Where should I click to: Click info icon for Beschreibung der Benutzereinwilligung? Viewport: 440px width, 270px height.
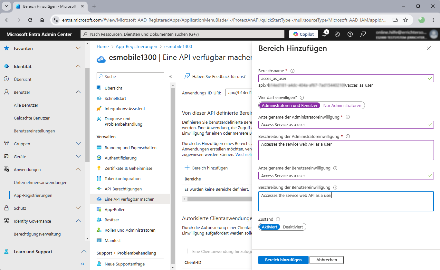point(335,188)
